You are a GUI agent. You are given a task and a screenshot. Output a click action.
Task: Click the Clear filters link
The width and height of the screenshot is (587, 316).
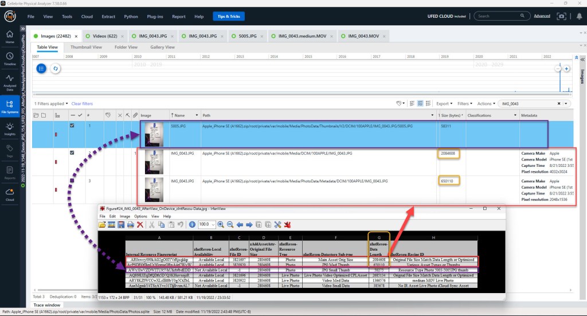82,104
